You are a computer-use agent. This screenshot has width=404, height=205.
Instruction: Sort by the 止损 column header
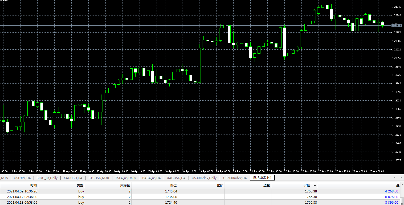pos(220,185)
